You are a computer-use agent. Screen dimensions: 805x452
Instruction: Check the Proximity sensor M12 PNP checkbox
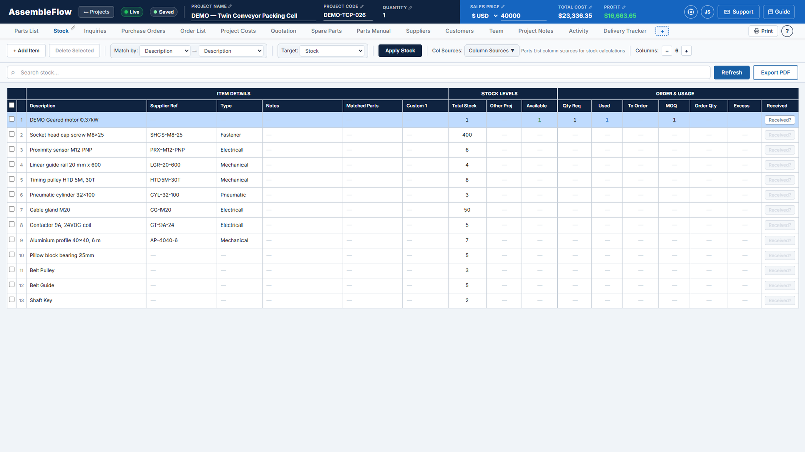(12, 149)
